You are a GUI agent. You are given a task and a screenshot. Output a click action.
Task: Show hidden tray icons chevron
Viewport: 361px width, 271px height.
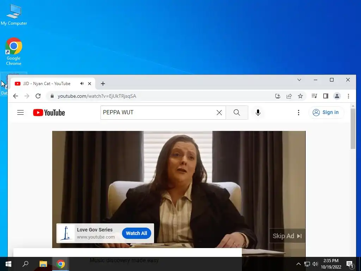point(298,264)
